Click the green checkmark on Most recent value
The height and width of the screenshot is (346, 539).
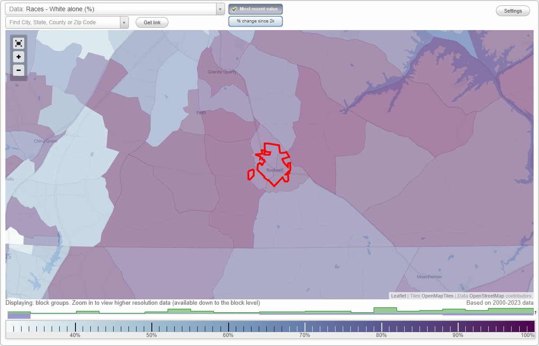[x=234, y=9]
